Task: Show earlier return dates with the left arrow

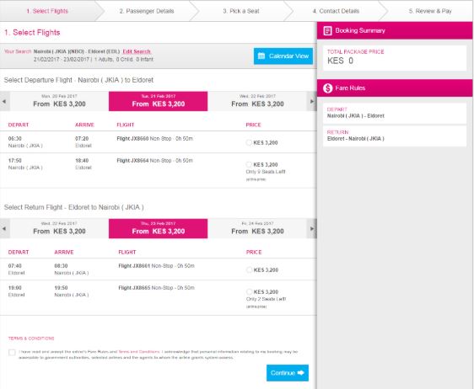Action: tap(4, 229)
